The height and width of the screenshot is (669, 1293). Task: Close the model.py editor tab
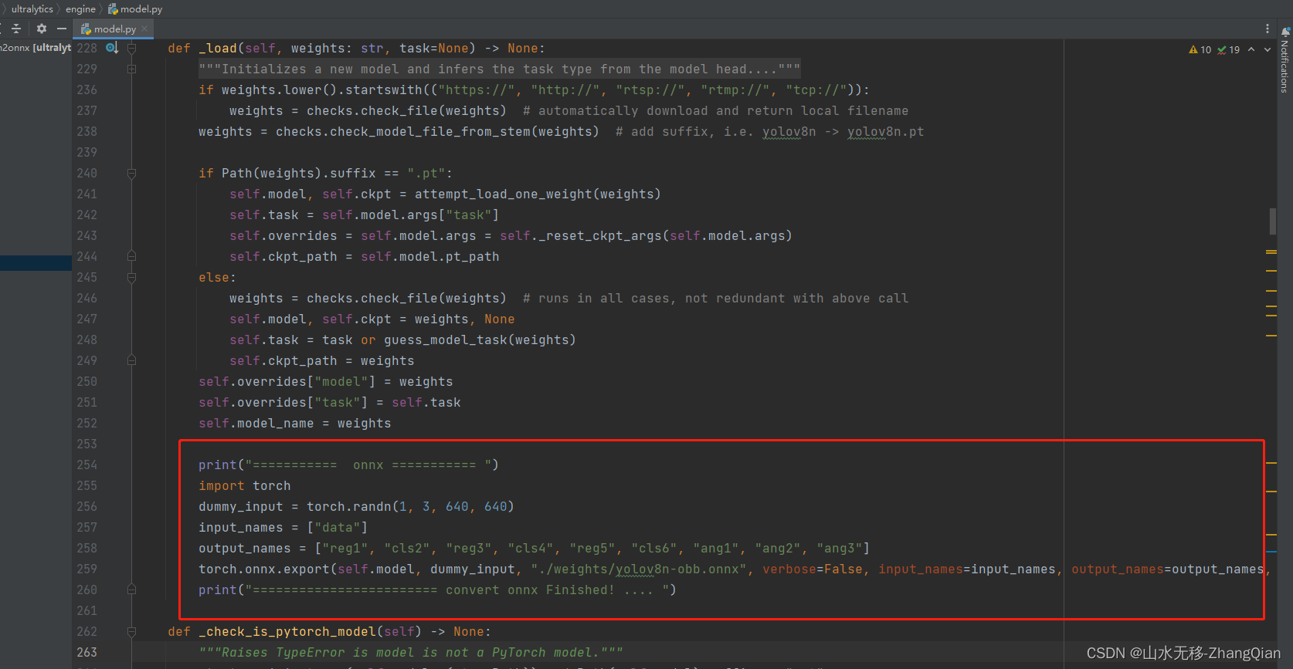144,29
